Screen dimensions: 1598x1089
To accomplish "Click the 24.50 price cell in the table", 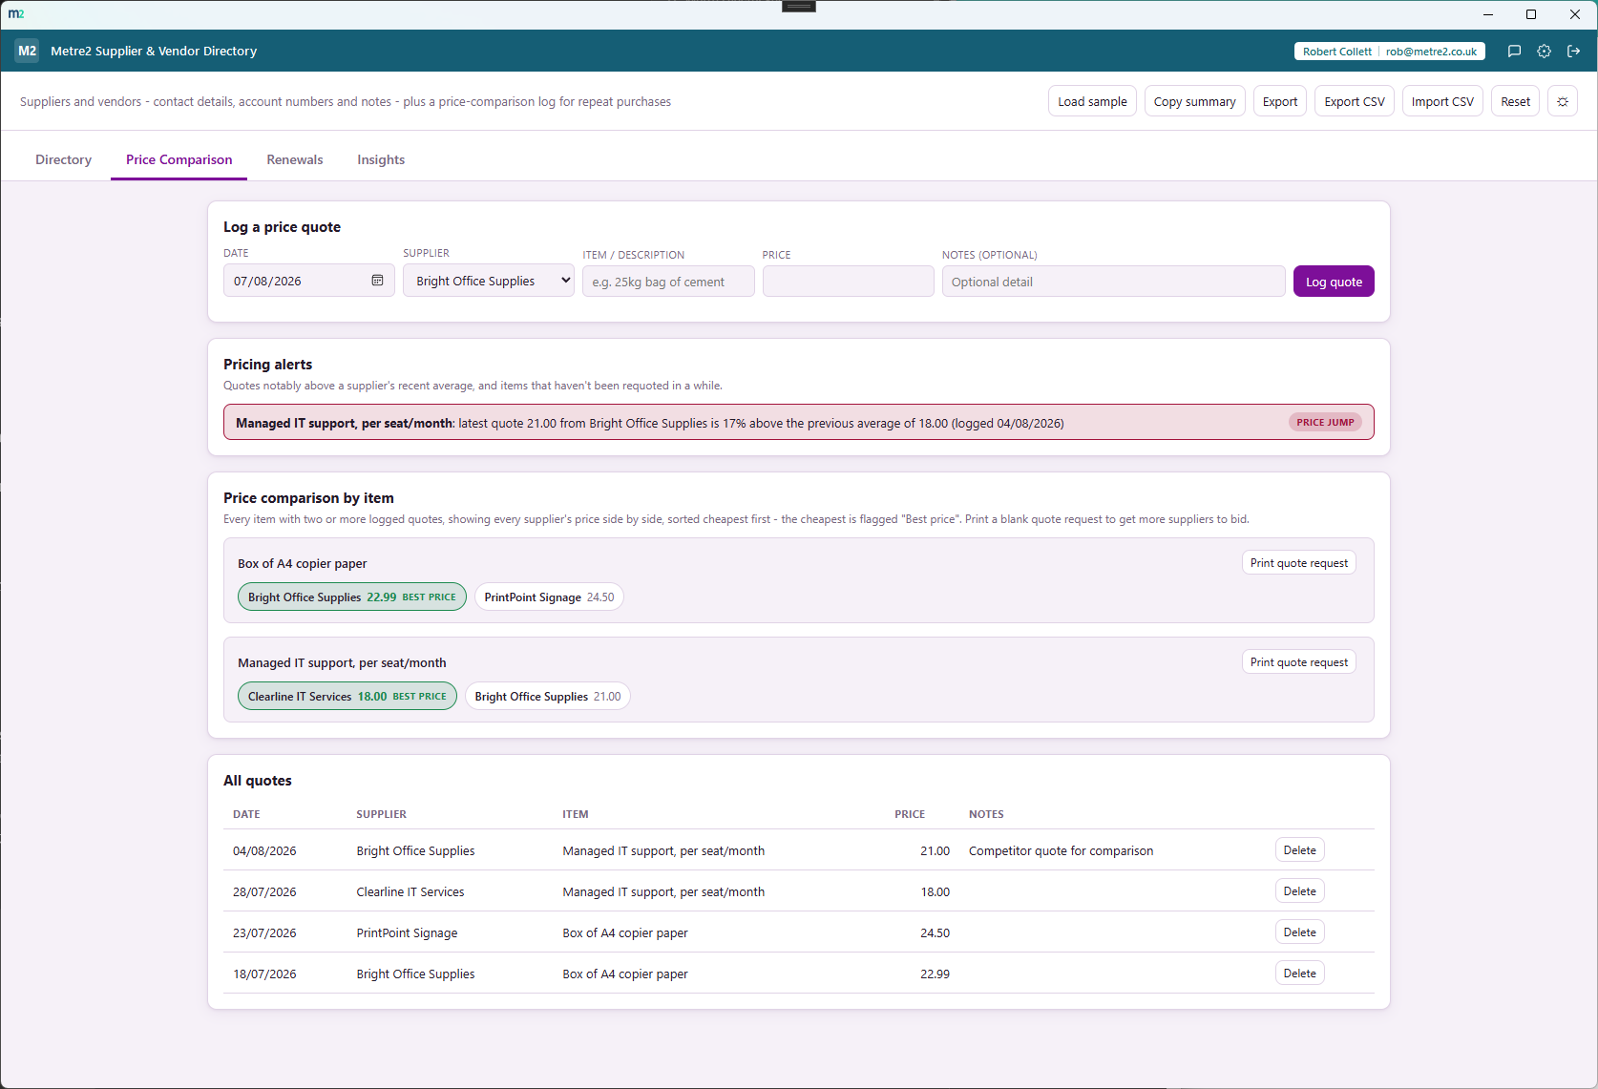I will point(935,932).
